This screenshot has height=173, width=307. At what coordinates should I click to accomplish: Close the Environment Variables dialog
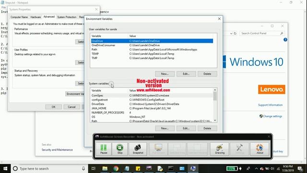pyautogui.click(x=219, y=19)
